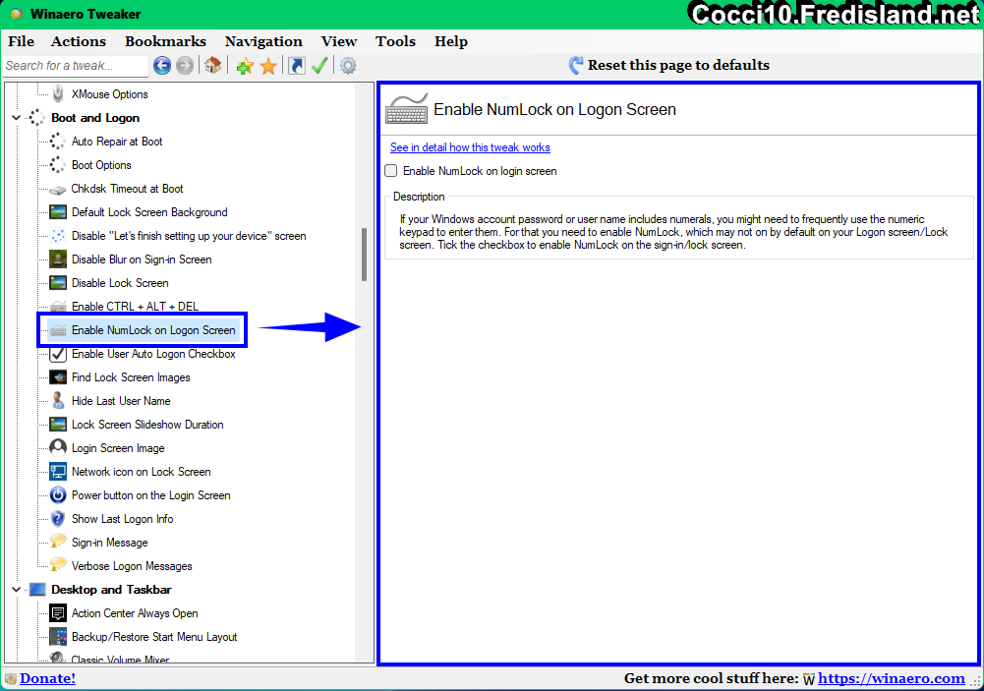Image resolution: width=984 pixels, height=691 pixels.
Task: Click the tree panel vertical scrollbar thumb
Action: click(x=364, y=255)
